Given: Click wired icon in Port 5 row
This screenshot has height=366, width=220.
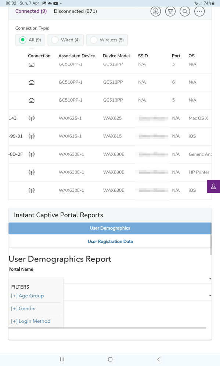Looking at the screenshot, I should (31, 100).
